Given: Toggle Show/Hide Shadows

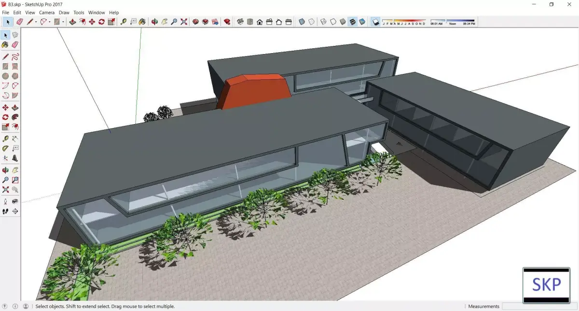Looking at the screenshot, I should 376,22.
